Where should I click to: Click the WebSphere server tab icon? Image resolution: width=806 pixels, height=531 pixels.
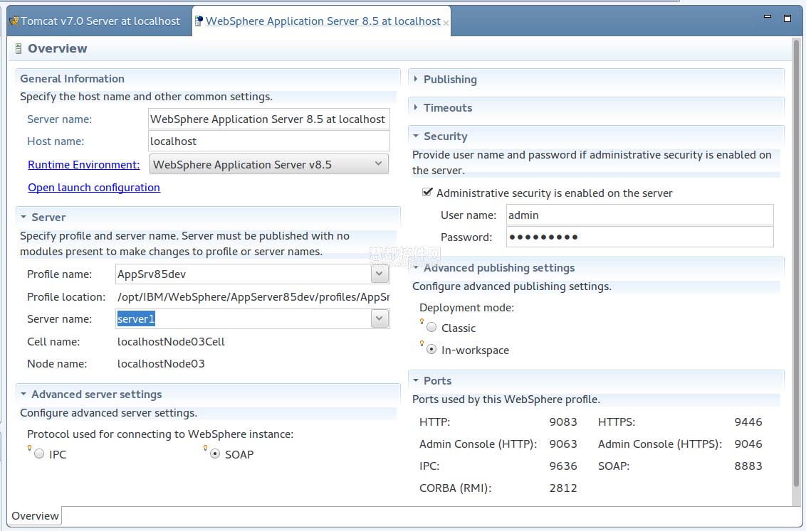tap(199, 21)
